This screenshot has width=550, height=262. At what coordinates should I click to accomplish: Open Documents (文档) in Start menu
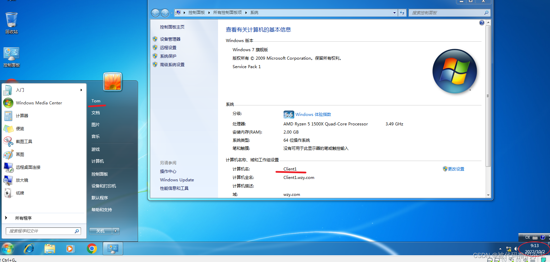point(96,113)
